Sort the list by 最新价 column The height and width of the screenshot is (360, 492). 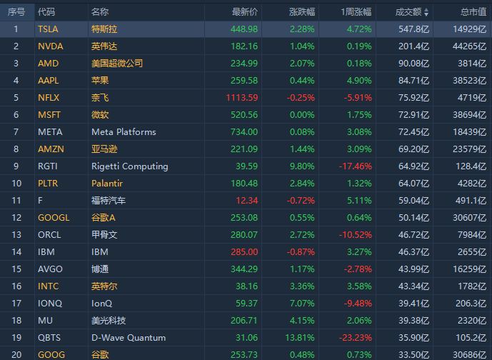(245, 12)
